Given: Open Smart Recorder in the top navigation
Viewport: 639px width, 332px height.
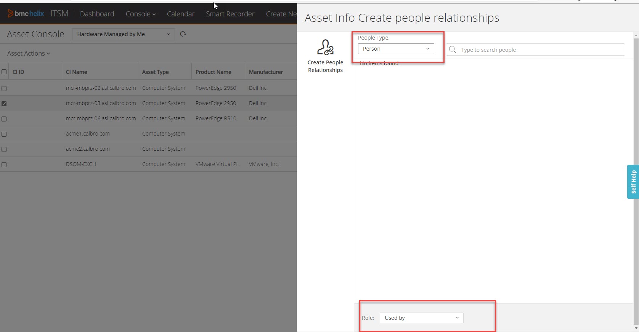Looking at the screenshot, I should click(230, 14).
